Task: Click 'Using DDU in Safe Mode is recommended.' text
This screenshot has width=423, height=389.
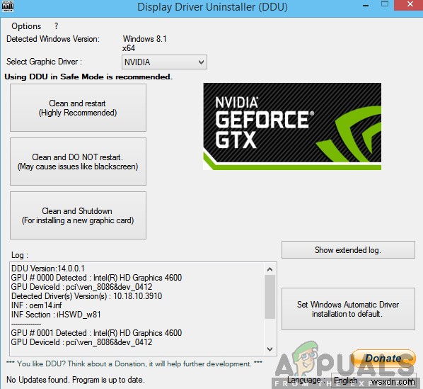Action: coord(88,77)
